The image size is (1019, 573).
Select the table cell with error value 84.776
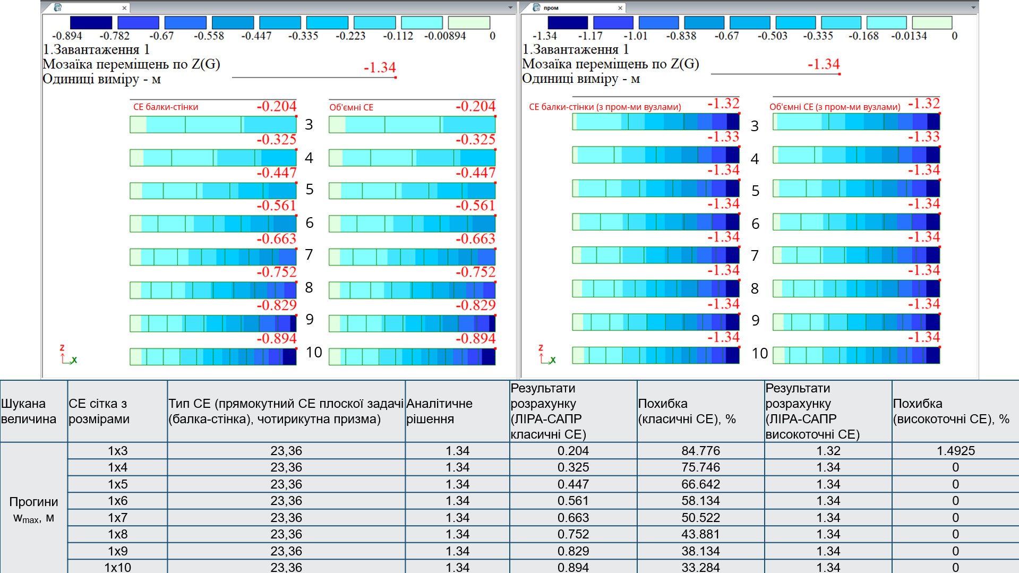(x=700, y=450)
